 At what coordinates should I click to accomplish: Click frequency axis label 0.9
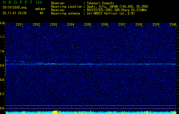[2, 66]
